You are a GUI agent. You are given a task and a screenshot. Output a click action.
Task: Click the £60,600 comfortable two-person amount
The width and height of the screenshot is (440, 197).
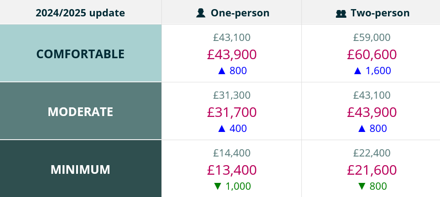[x=372, y=55]
